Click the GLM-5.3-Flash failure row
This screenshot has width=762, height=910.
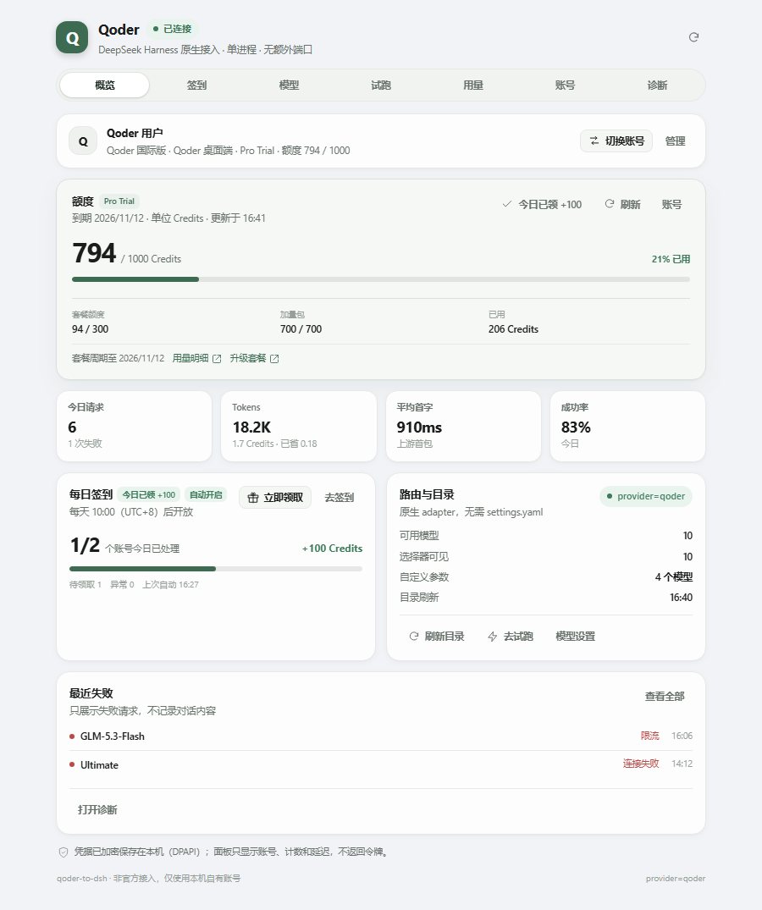381,736
